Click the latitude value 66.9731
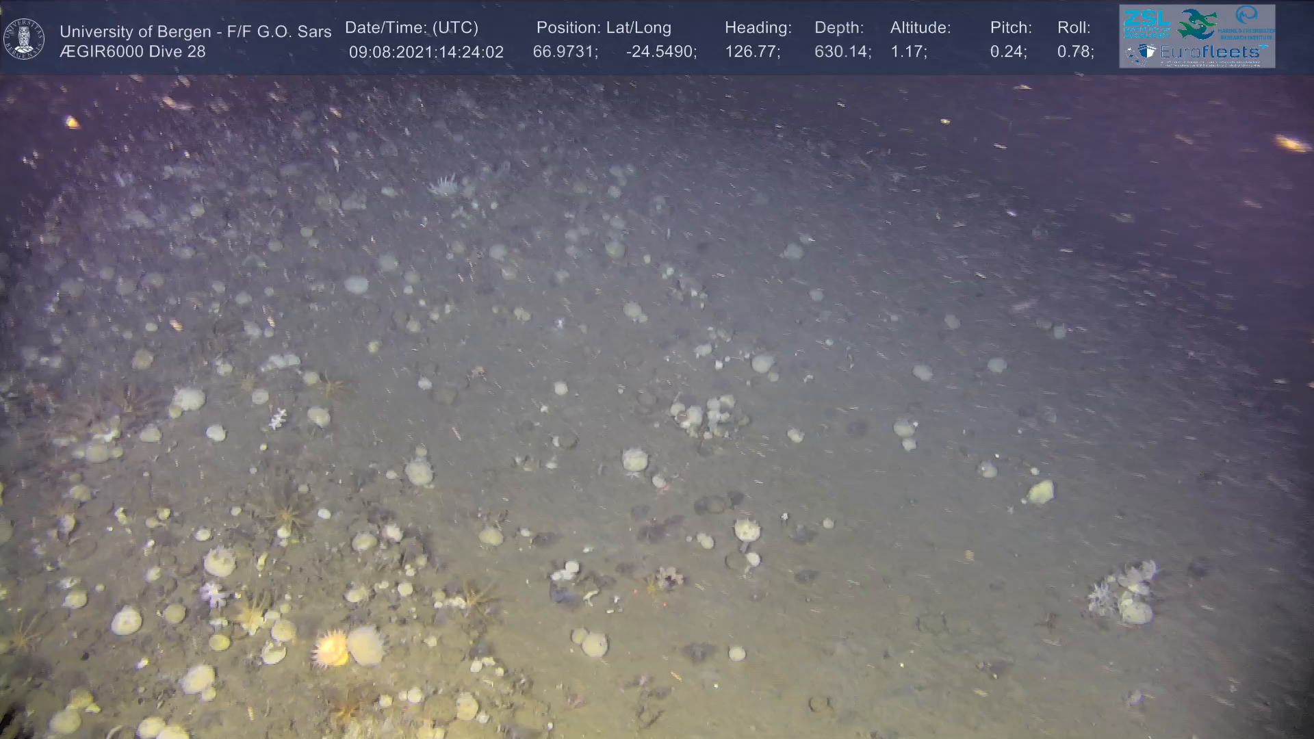1314x739 pixels. 565,52
